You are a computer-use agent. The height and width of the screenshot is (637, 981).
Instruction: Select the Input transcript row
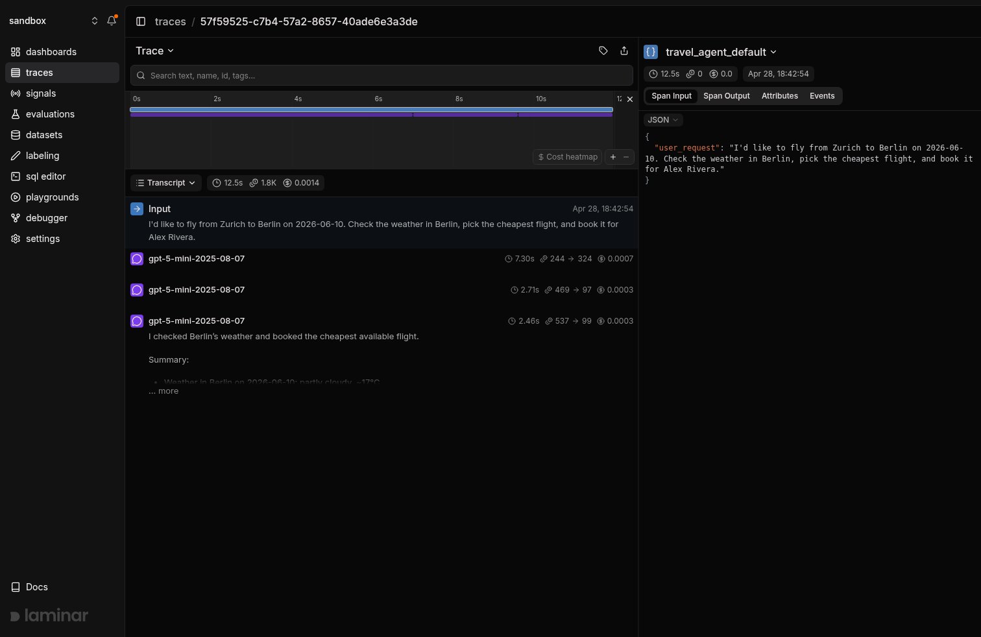point(381,222)
